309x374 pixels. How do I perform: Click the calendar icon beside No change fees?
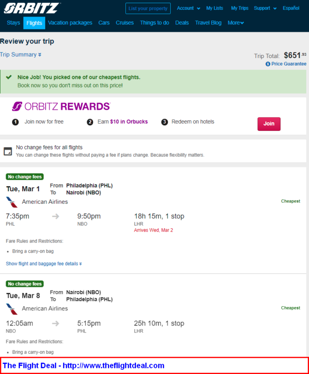8,151
